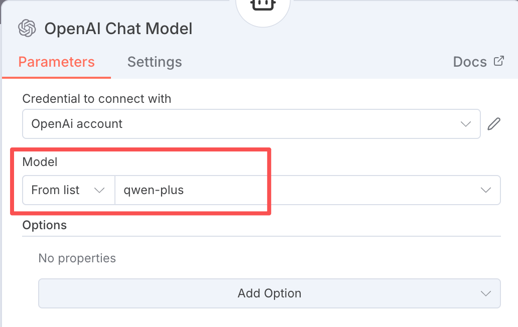Viewport: 518px width, 327px height.
Task: Click the chevron next to From list
Action: (x=99, y=190)
